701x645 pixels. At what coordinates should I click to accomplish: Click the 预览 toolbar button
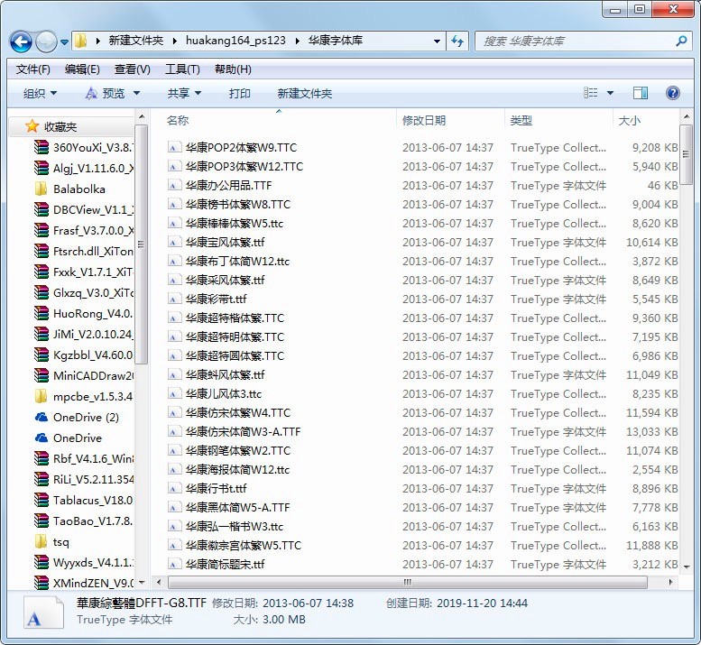click(106, 94)
